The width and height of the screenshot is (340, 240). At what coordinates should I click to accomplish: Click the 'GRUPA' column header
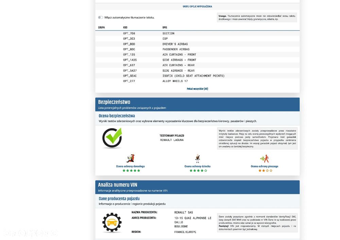(101, 27)
